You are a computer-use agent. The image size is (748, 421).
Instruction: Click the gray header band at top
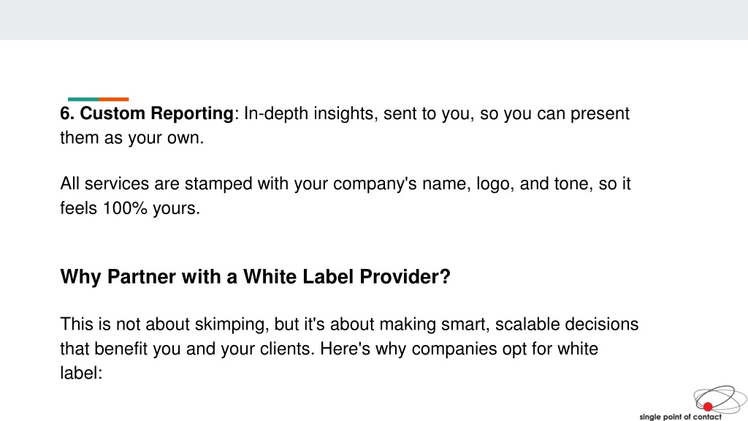pos(374,20)
